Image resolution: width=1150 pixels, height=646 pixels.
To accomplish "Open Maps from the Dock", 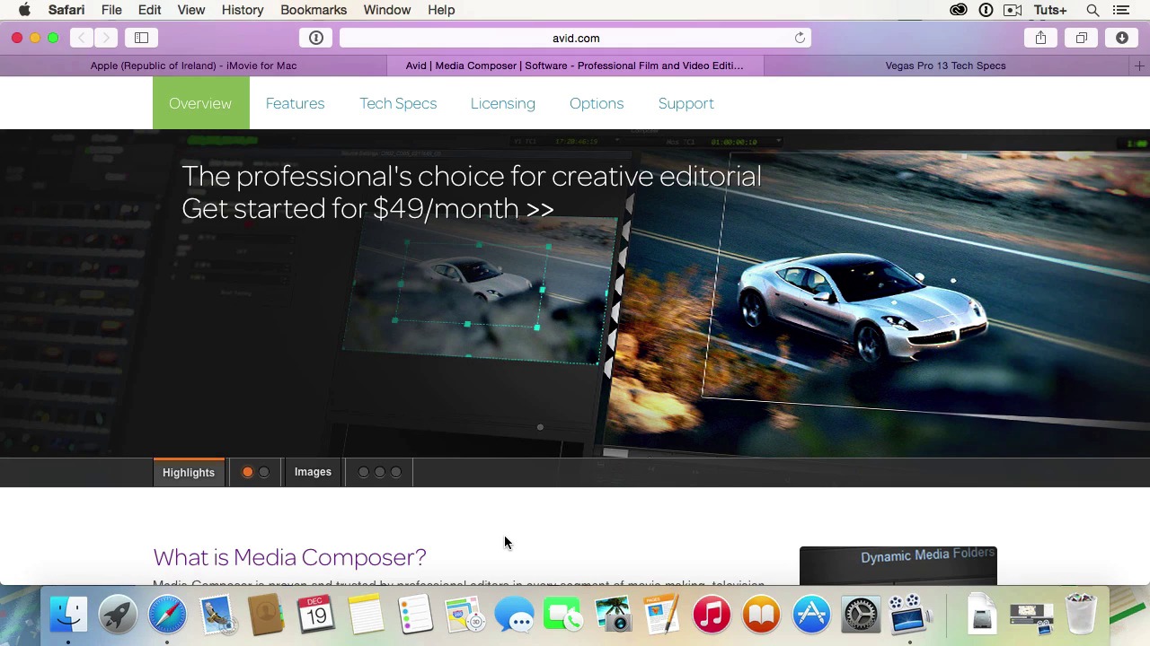I will (x=464, y=615).
